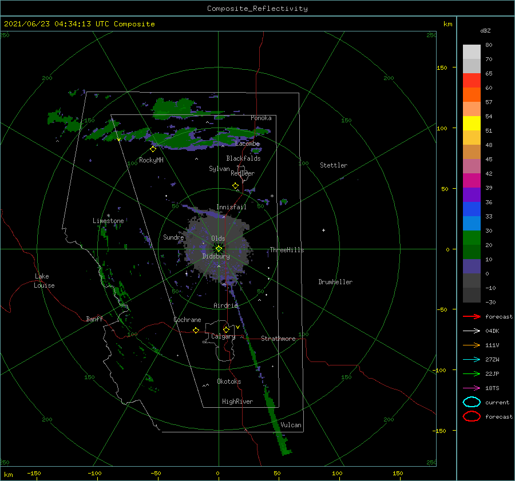Pick the blue 33-36 dBZ color swatch
This screenshot has width=515, height=481.
point(472,209)
